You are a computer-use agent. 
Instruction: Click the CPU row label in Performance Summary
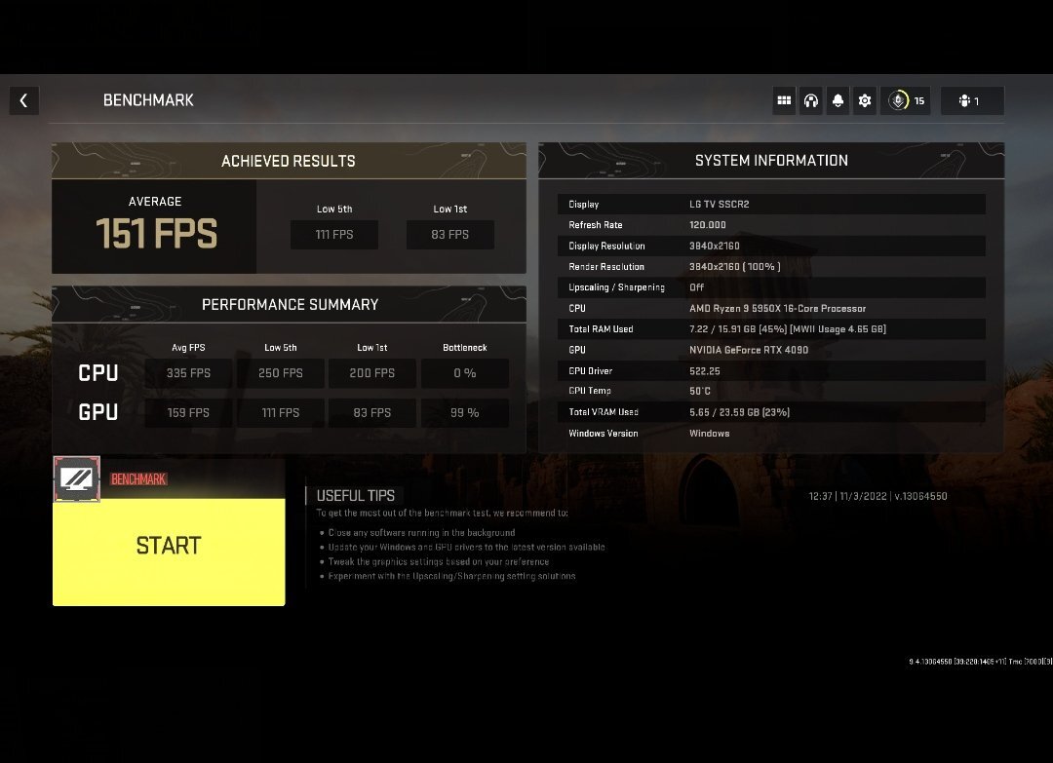click(x=98, y=373)
